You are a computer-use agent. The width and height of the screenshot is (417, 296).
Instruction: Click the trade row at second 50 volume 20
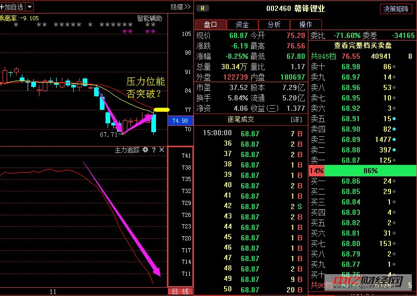point(252,290)
